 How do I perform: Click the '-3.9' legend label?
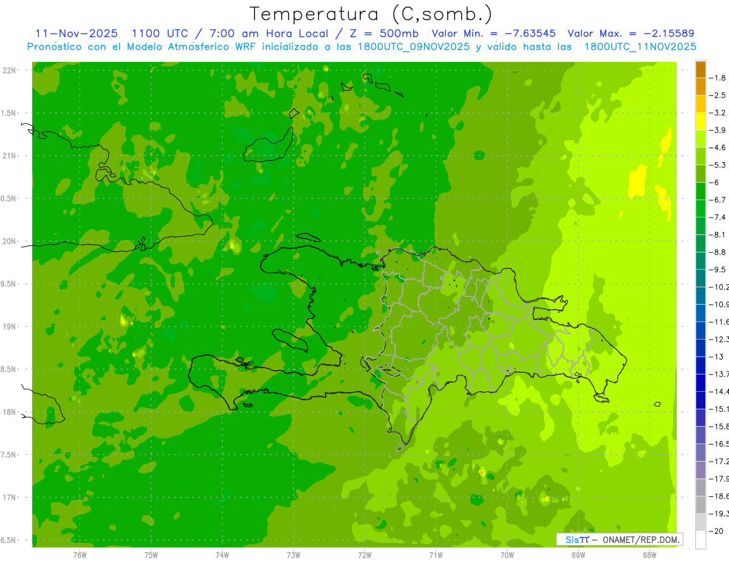click(719, 130)
